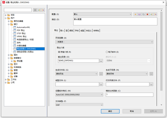
Task: Click the export settings icon above the tree
Action: coord(43,10)
